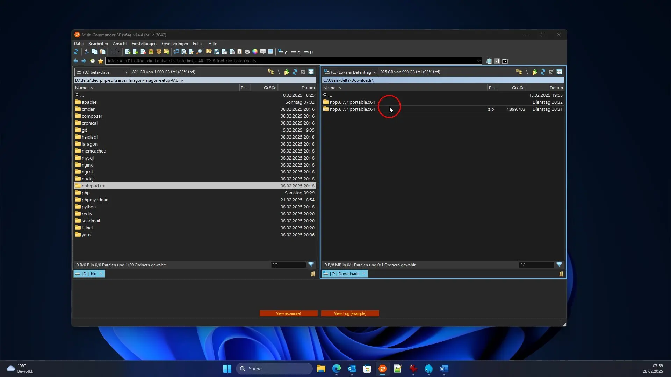The width and height of the screenshot is (671, 377).
Task: Click the view file magnifier document icon
Action: (x=184, y=52)
